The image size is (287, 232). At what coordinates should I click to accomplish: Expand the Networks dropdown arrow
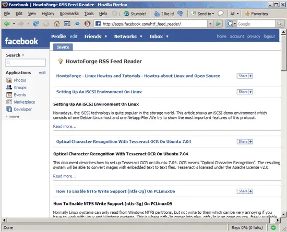point(141,36)
